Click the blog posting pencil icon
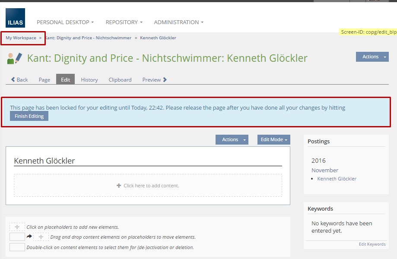The image size is (397, 259). pyautogui.click(x=15, y=58)
